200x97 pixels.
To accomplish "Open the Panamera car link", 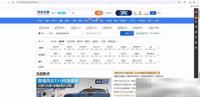I will (96, 47).
